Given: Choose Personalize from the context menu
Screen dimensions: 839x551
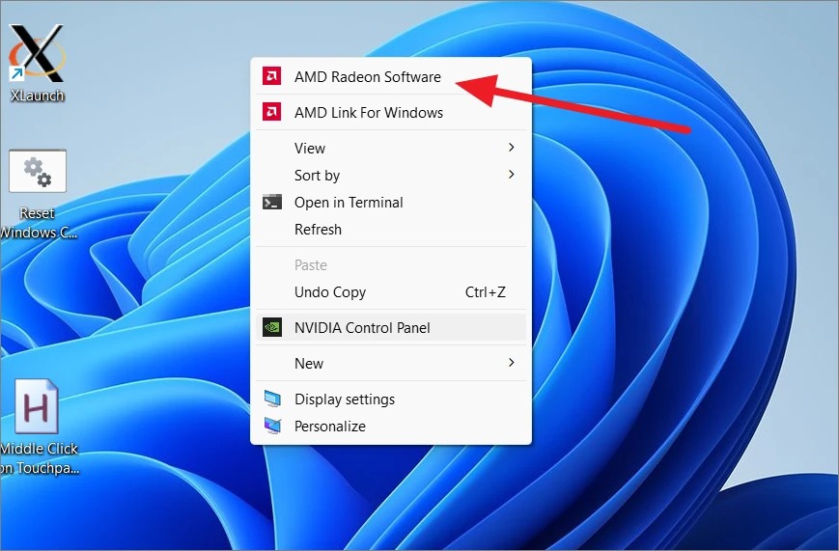Looking at the screenshot, I should (391, 427).
